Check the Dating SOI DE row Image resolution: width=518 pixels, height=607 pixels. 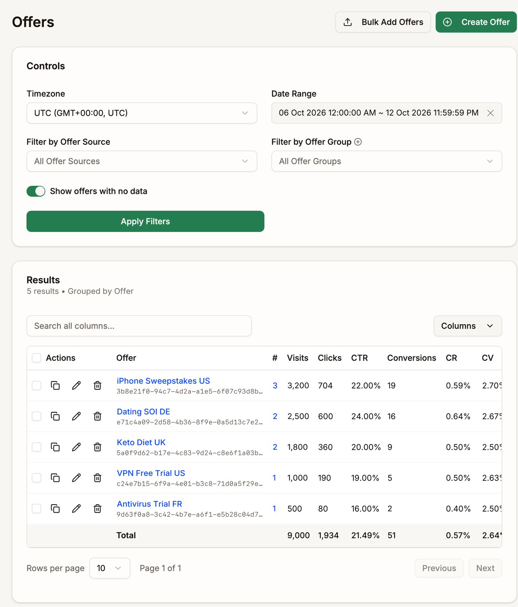click(x=37, y=416)
